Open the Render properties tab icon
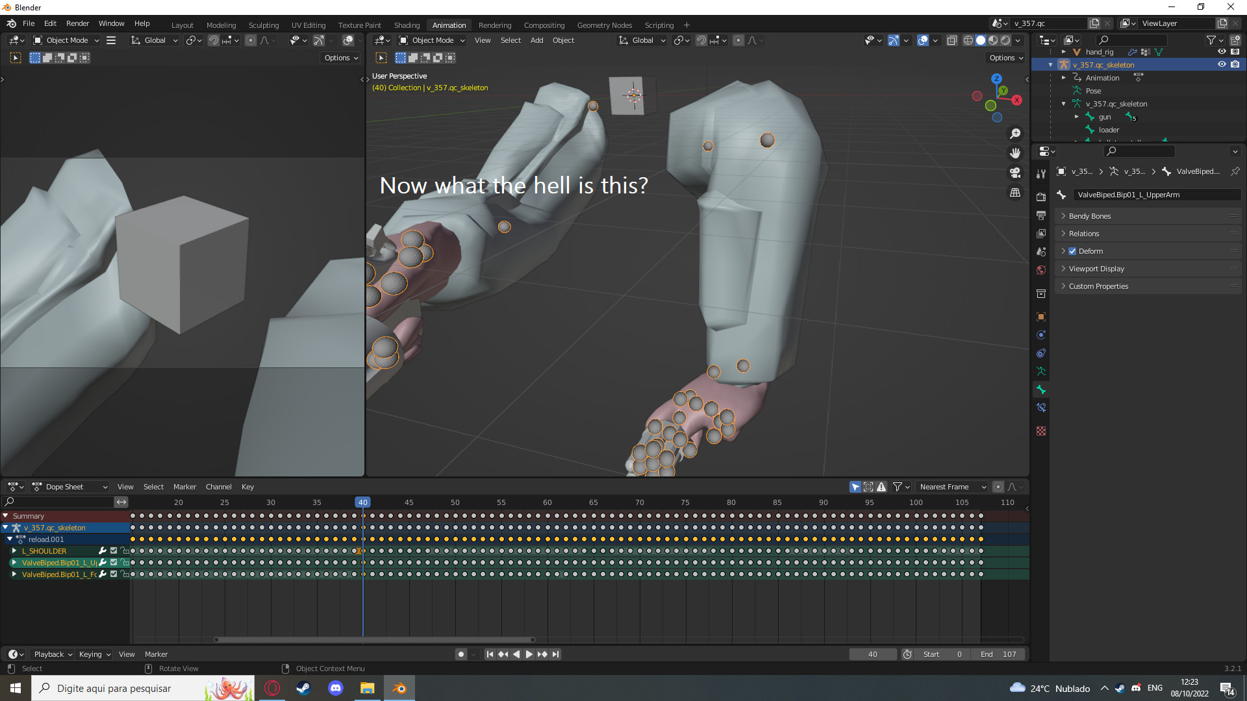This screenshot has width=1247, height=701. point(1041,197)
